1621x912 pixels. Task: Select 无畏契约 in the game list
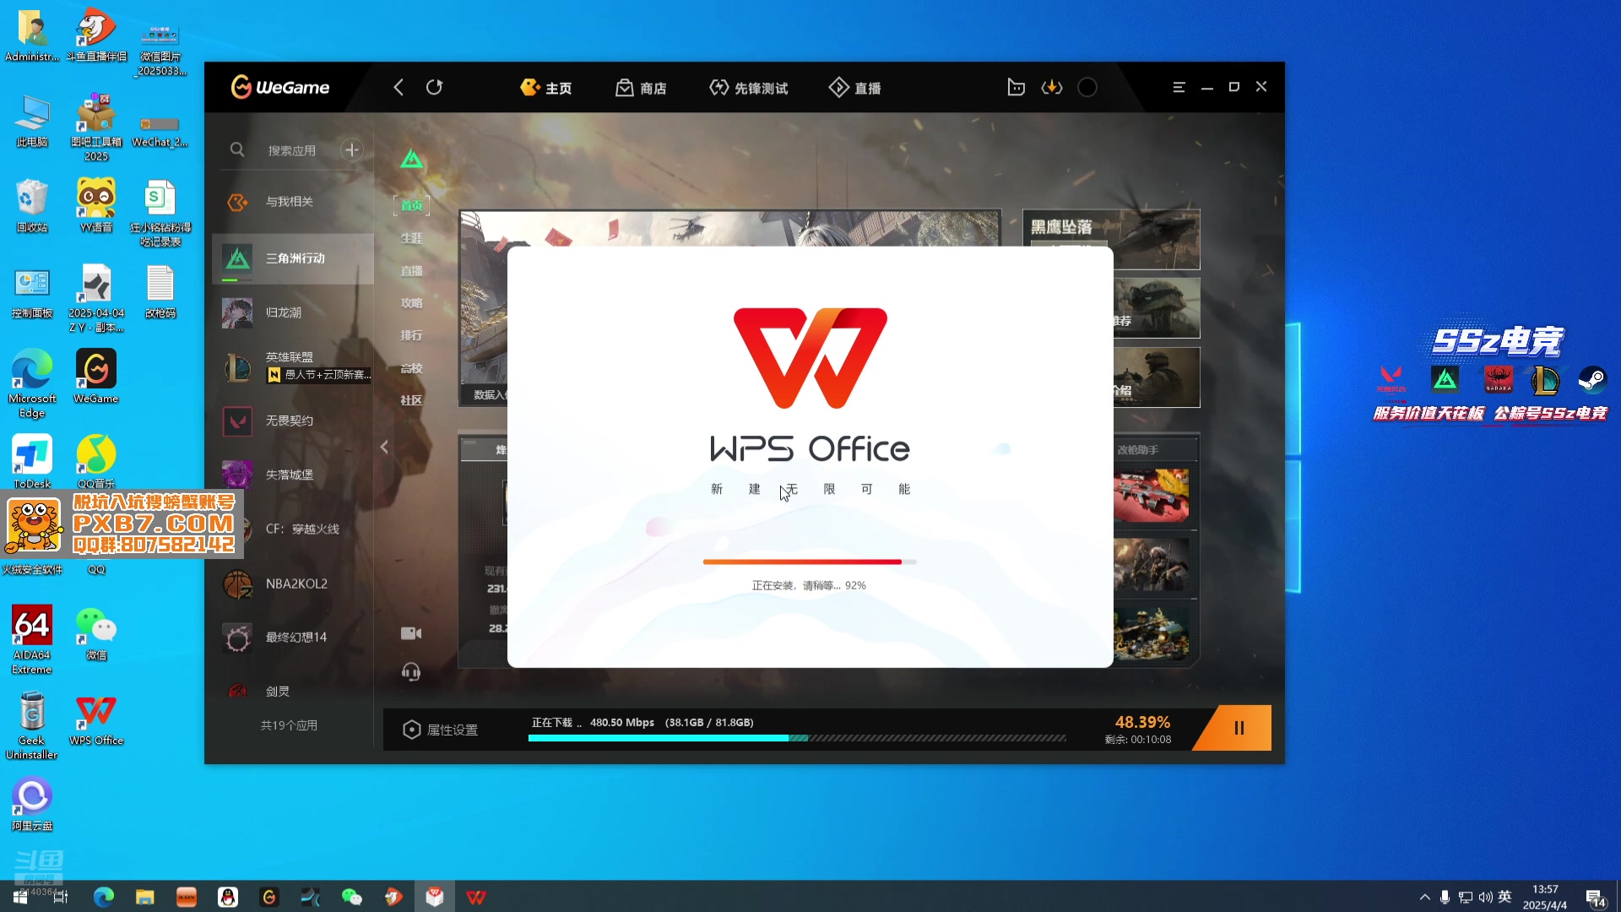293,421
